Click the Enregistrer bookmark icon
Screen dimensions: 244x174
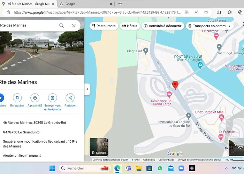click(17, 98)
